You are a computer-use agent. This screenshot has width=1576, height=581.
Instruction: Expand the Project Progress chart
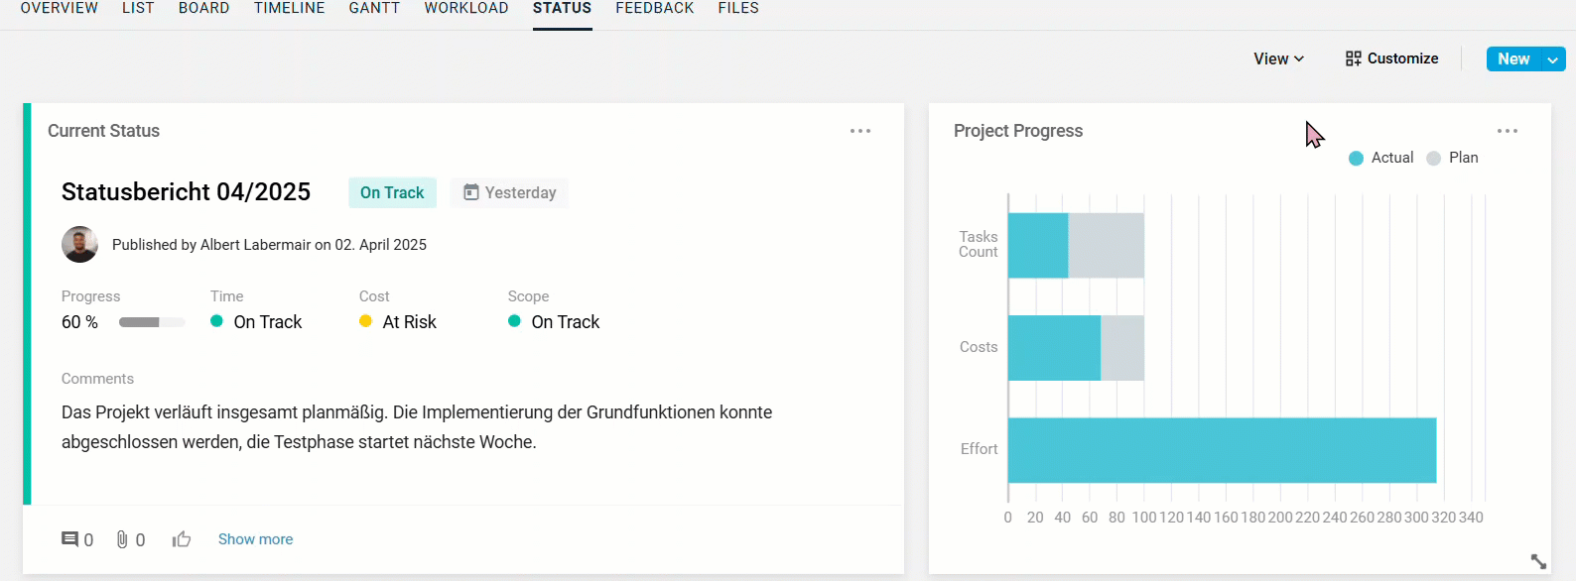pyautogui.click(x=1538, y=561)
